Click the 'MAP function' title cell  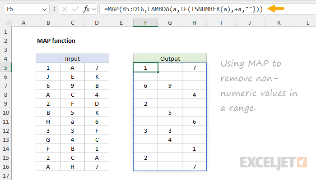(56, 41)
